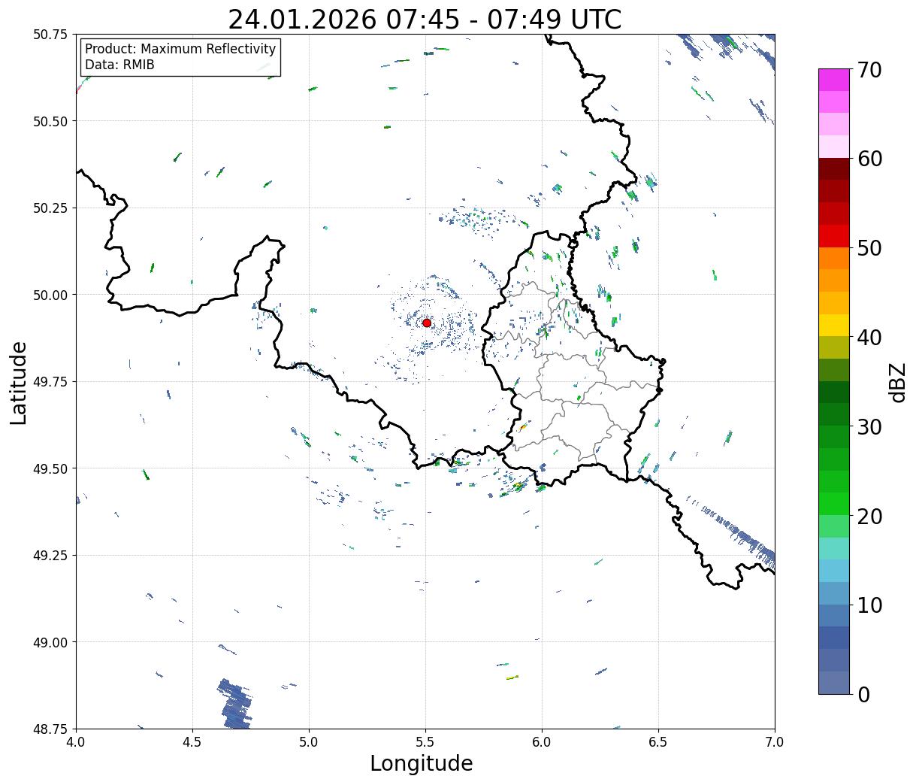The image size is (916, 782).
Task: Click the 'Data: RMIB' text
Action: 119,65
